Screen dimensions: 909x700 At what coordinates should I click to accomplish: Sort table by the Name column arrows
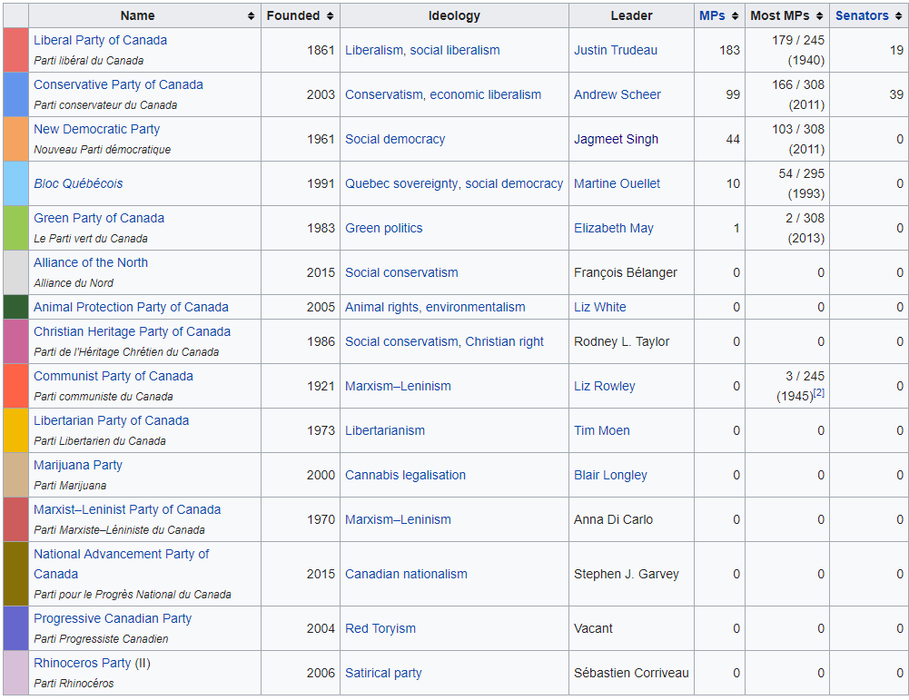(x=251, y=16)
